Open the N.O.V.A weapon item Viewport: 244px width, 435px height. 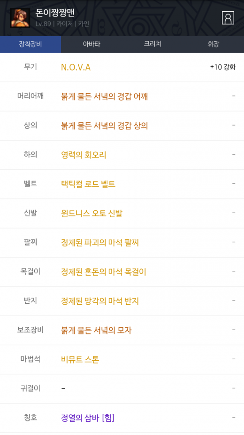76,67
